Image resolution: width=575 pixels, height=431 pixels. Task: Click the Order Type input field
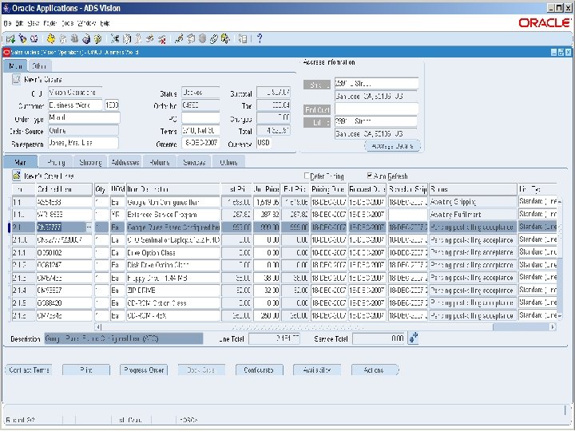[84, 117]
